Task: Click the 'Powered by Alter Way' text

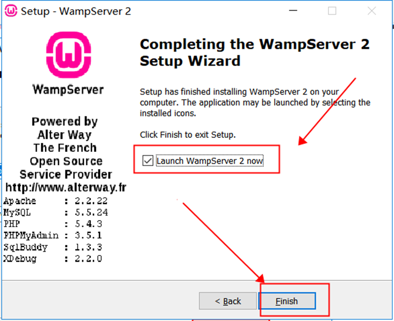Action: click(x=65, y=128)
